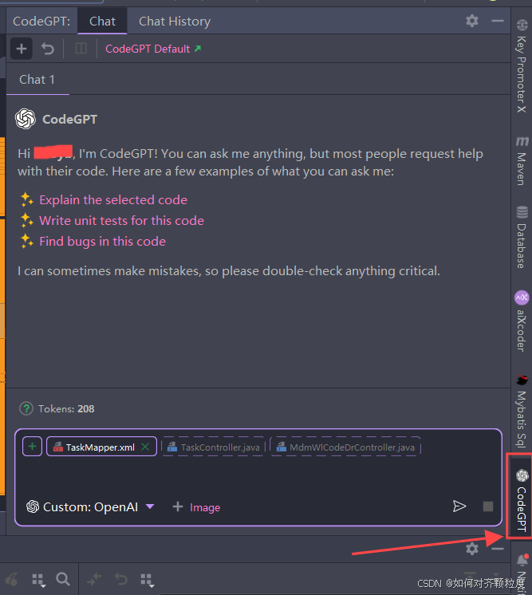This screenshot has width=532, height=595.
Task: Select the TaskMapper.xml file chip
Action: point(100,447)
